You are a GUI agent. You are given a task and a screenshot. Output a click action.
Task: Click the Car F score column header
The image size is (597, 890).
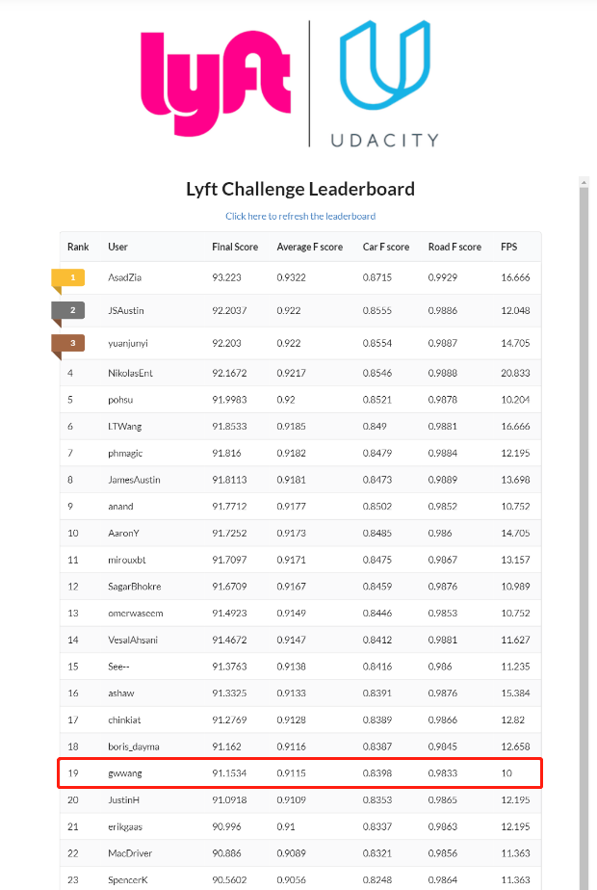tap(386, 247)
